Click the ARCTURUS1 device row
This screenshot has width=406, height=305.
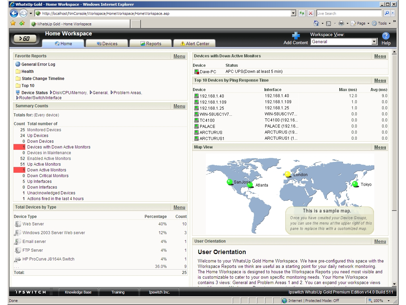point(290,138)
